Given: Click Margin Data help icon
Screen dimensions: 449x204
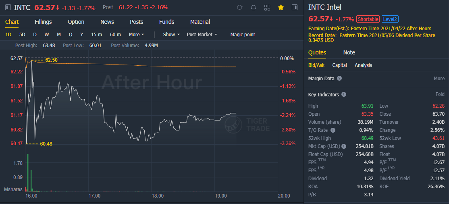Looking at the screenshot, I should [339, 78].
